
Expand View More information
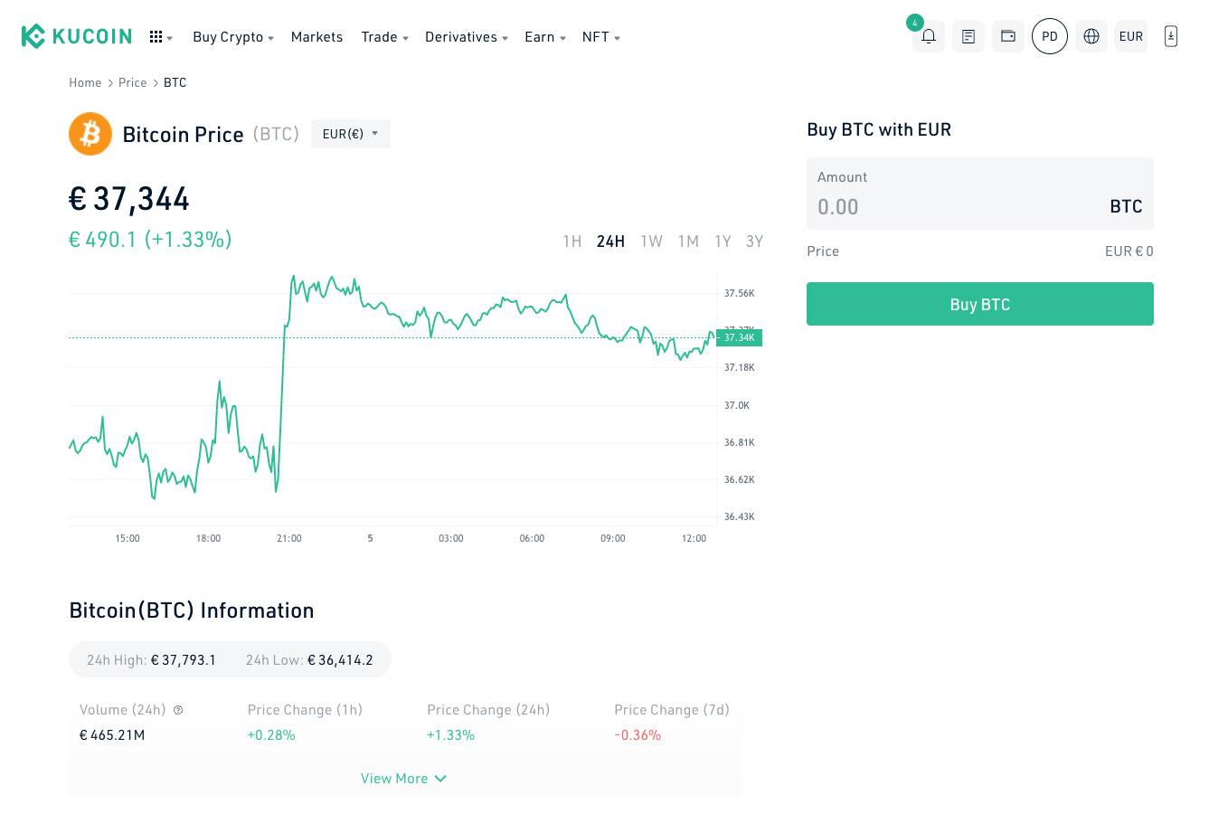(x=404, y=778)
